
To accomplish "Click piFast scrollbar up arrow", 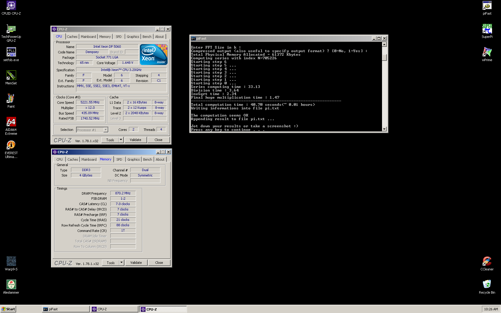I will pyautogui.click(x=384, y=44).
